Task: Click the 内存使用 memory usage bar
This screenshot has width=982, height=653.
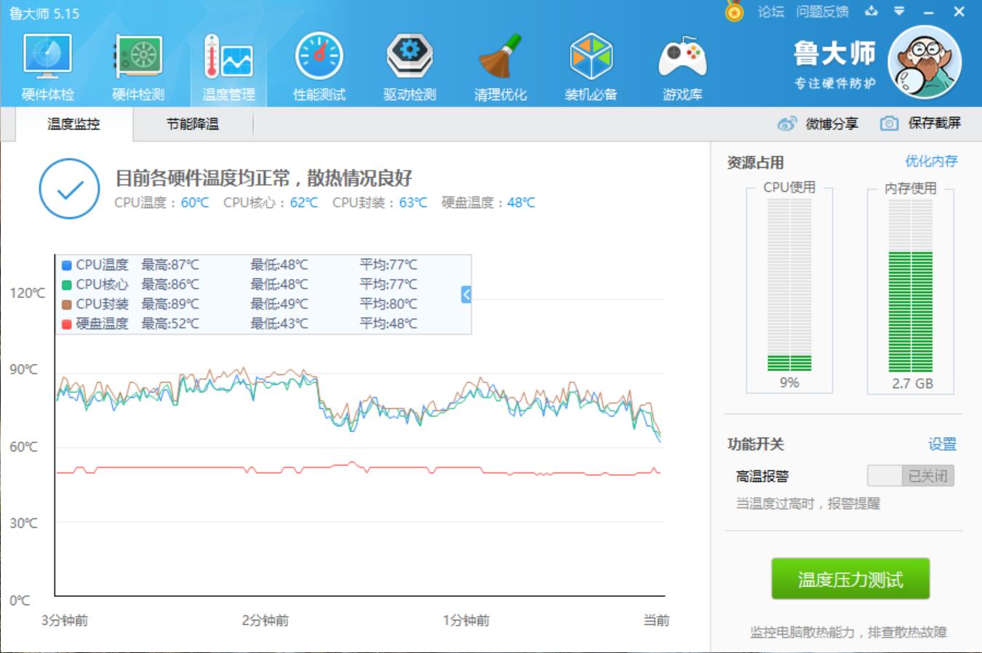Action: coord(911,285)
